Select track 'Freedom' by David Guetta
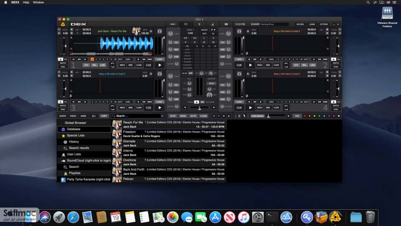 coord(169,134)
